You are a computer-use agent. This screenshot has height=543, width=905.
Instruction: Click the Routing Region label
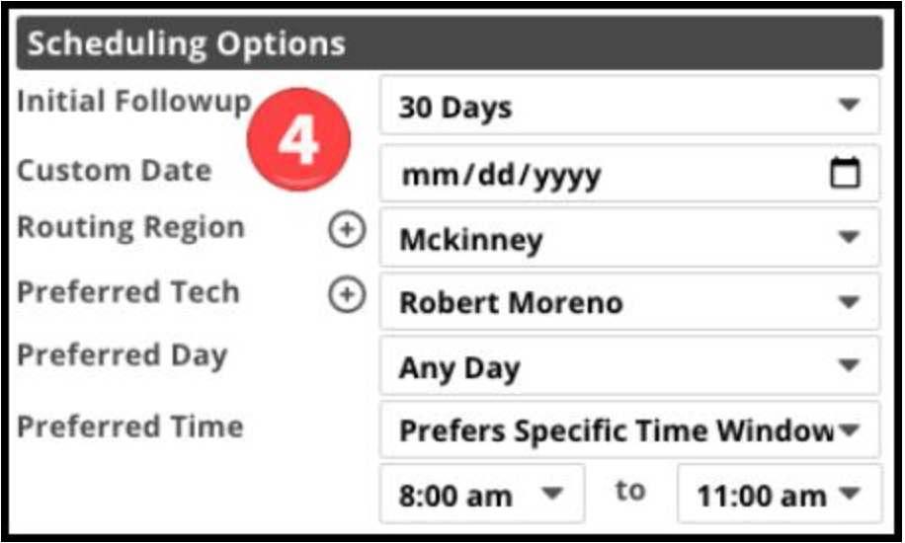tap(130, 228)
